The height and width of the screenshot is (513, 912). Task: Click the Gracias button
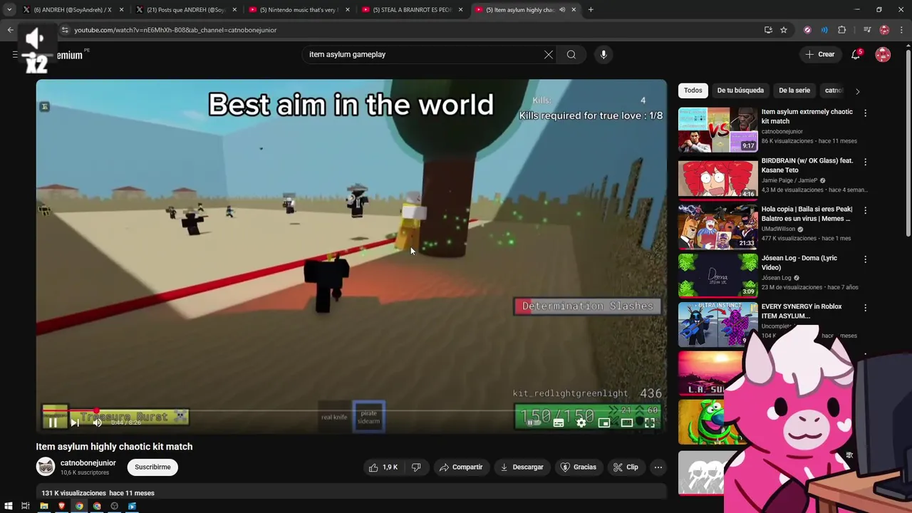[578, 467]
